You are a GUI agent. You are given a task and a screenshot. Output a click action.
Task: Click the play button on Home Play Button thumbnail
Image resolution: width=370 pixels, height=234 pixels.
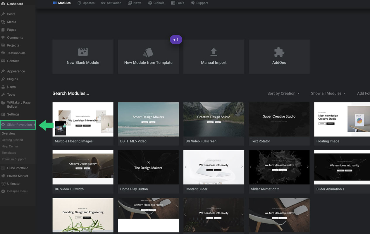(148, 163)
